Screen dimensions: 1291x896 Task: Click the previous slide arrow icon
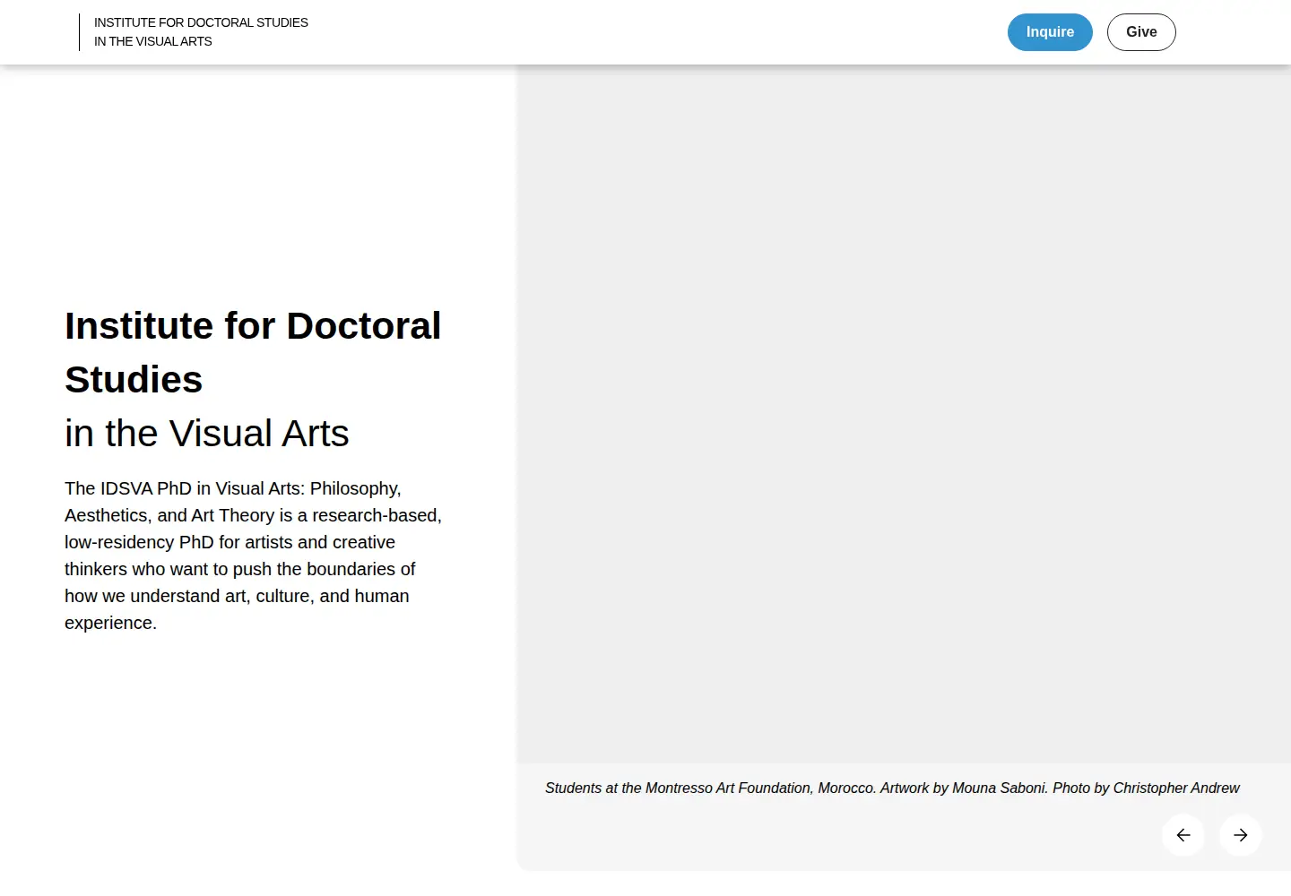pyautogui.click(x=1183, y=835)
